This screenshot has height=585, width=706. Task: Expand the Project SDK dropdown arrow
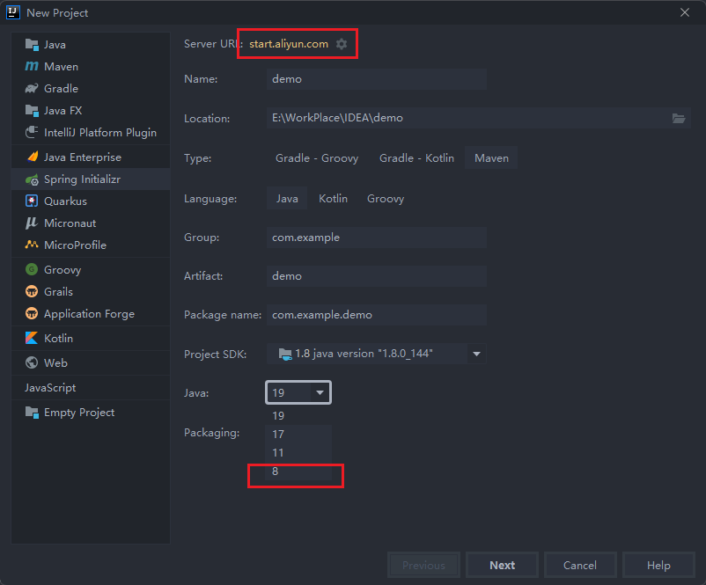pyautogui.click(x=476, y=355)
